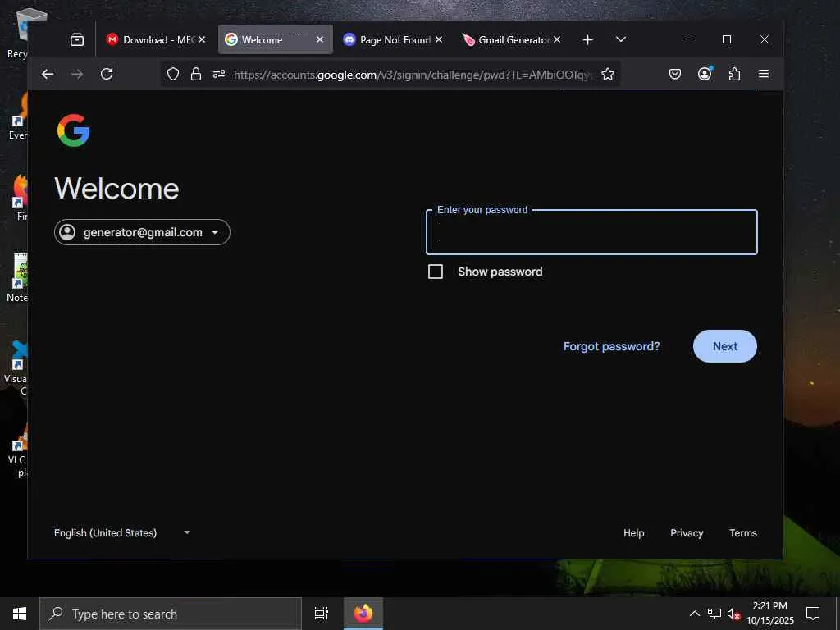The height and width of the screenshot is (630, 840).
Task: Click the address bar URL
Action: pos(413,75)
